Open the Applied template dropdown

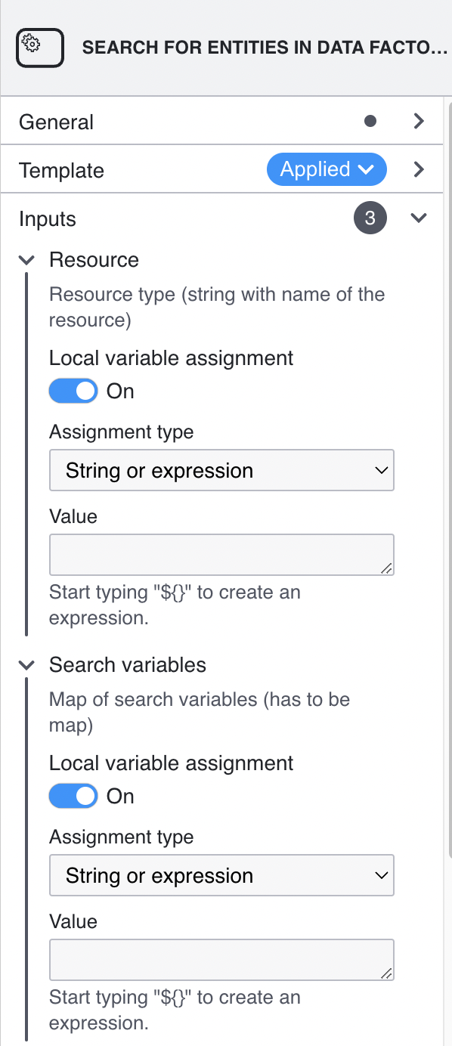click(327, 169)
